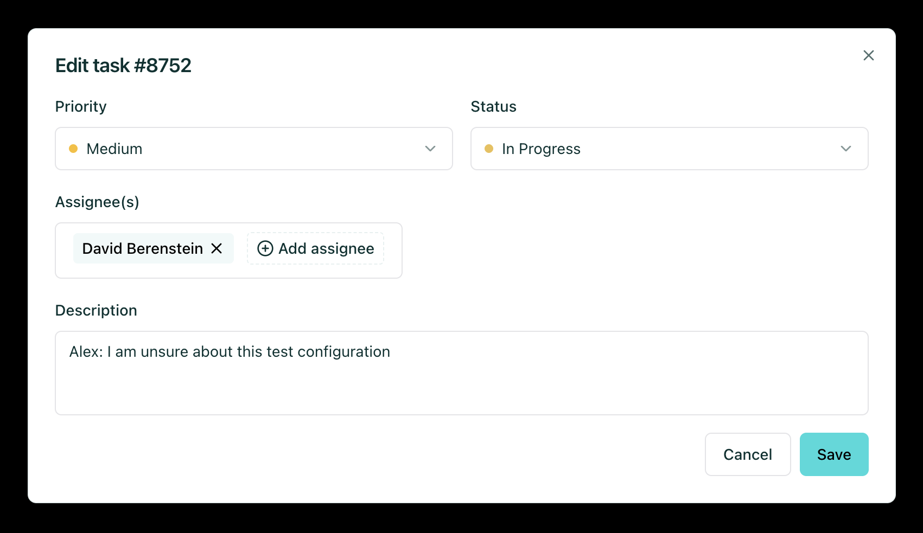The height and width of the screenshot is (533, 923).
Task: Expand the Medium priority selector
Action: 253,149
